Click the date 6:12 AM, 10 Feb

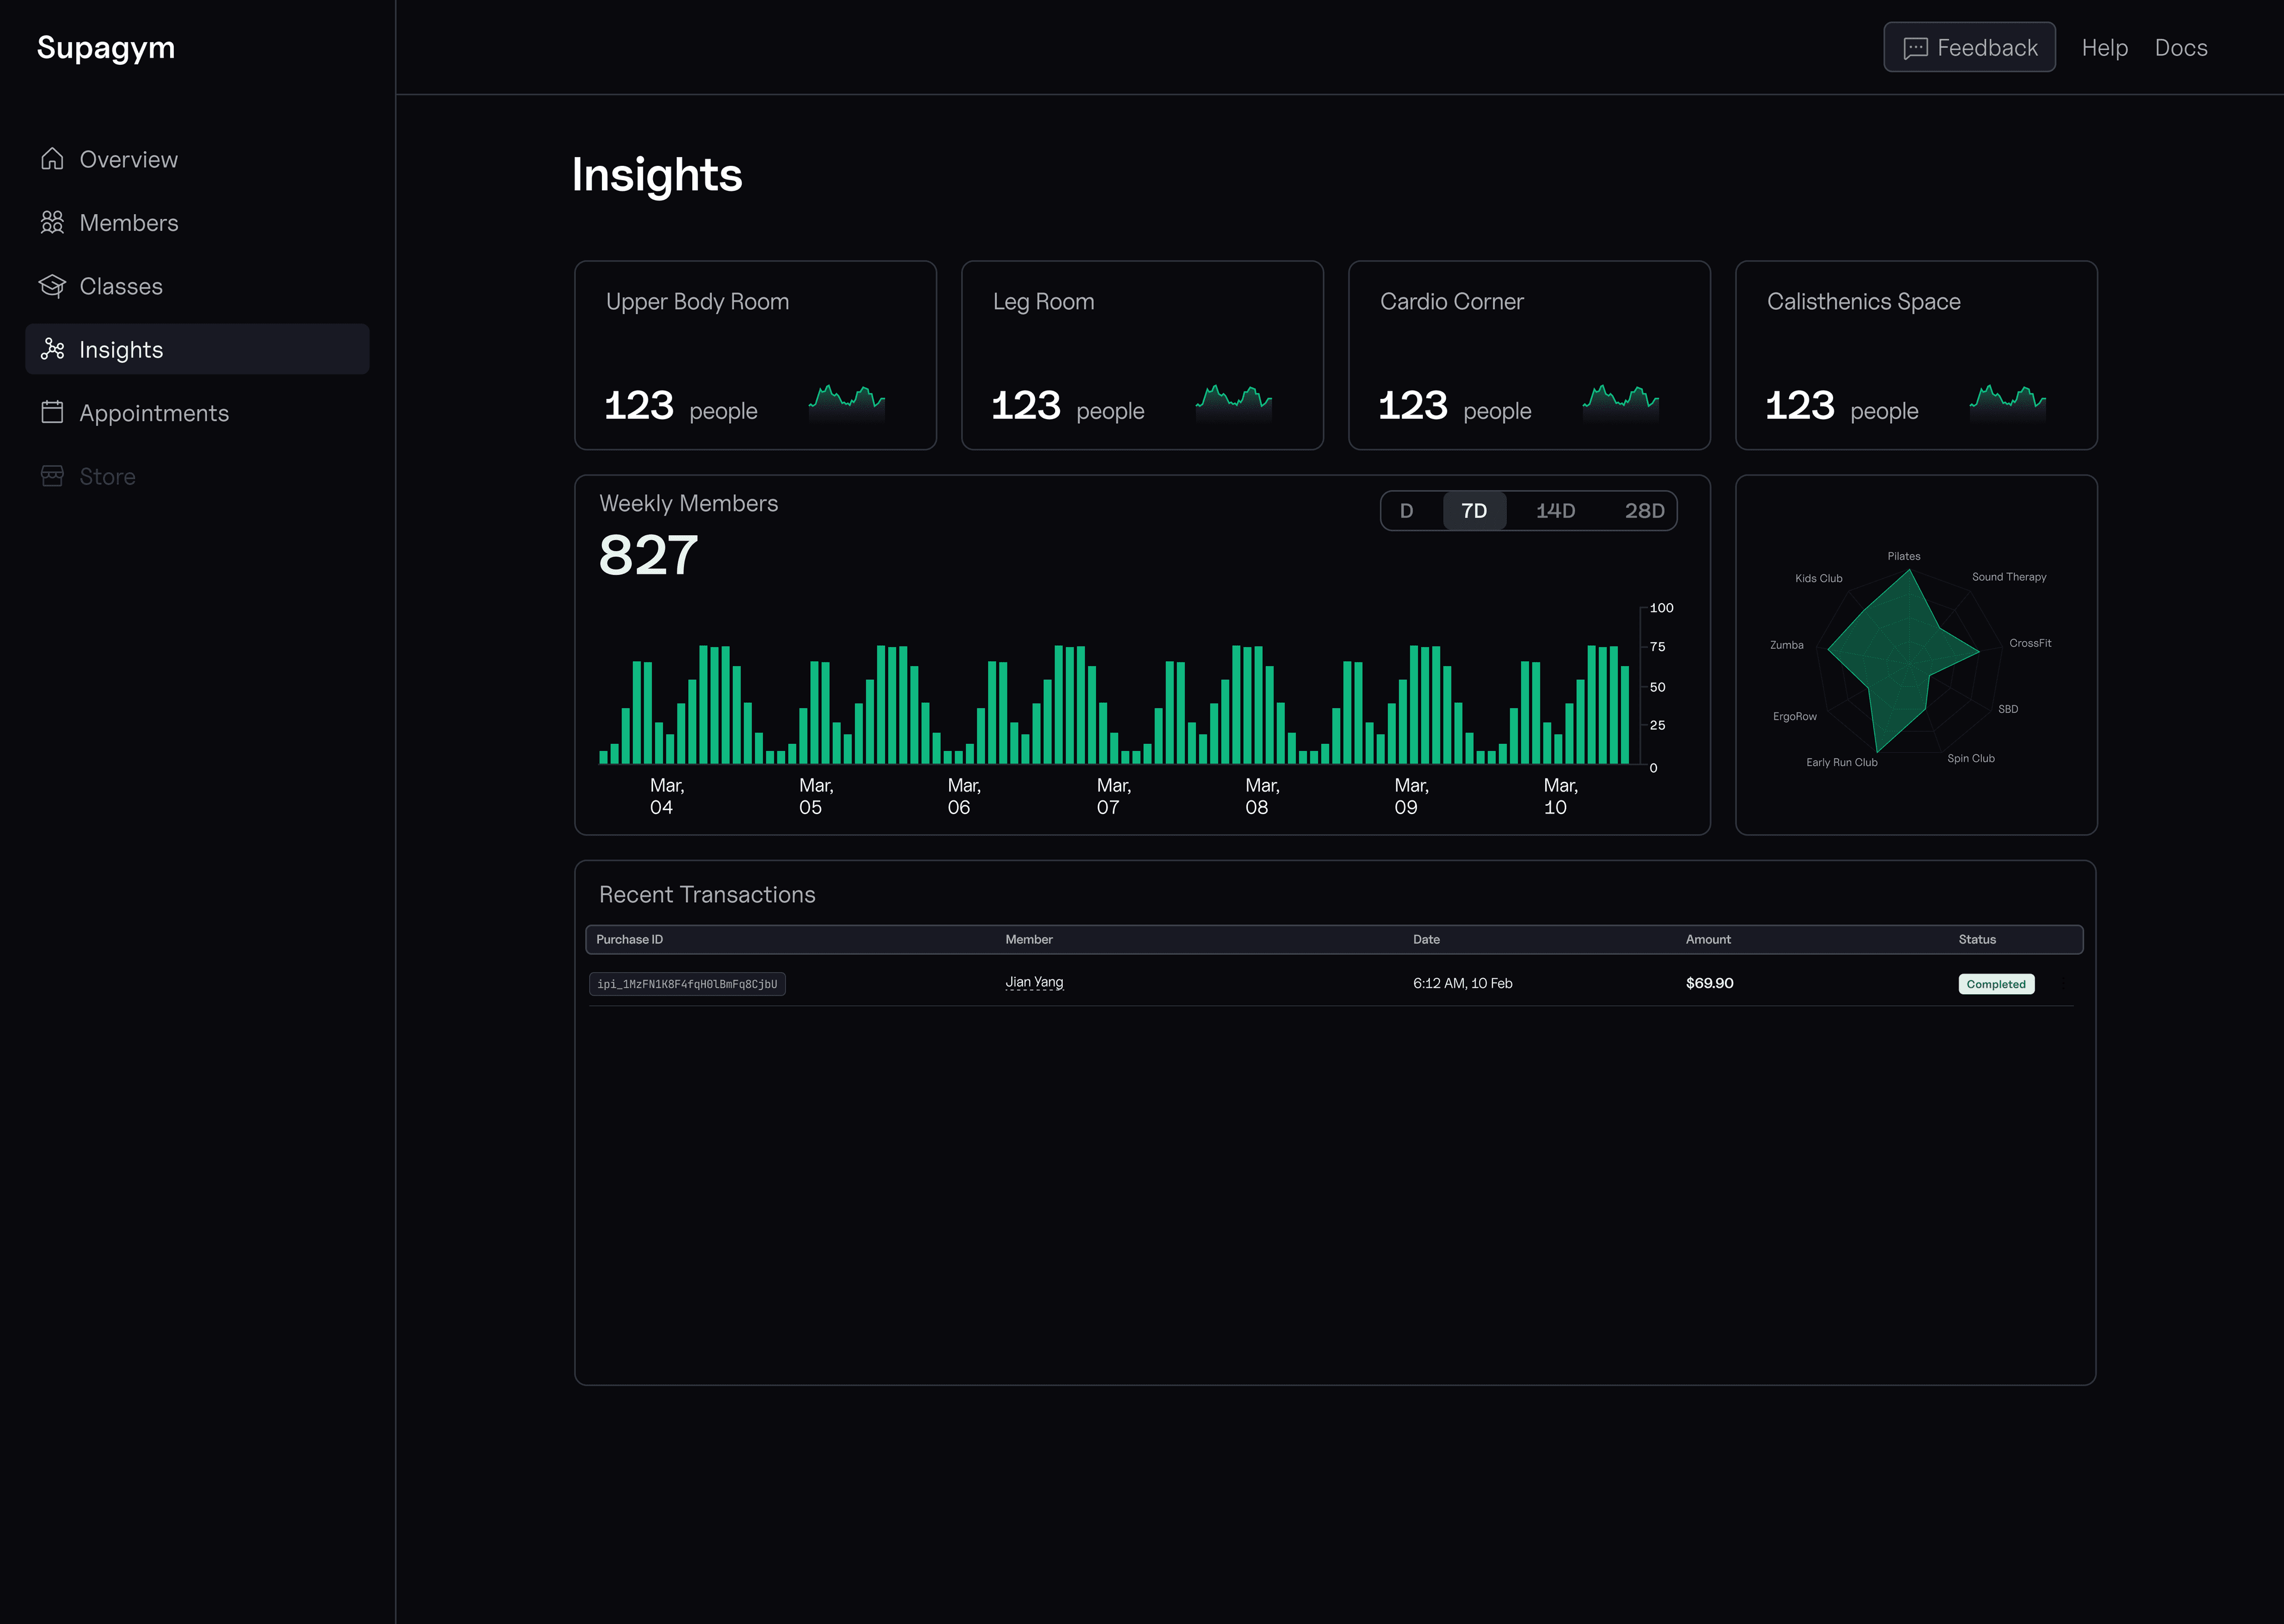[1462, 983]
